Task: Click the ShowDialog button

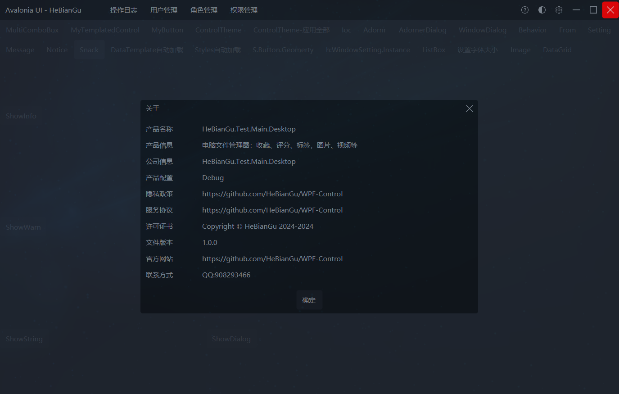Action: coord(231,339)
